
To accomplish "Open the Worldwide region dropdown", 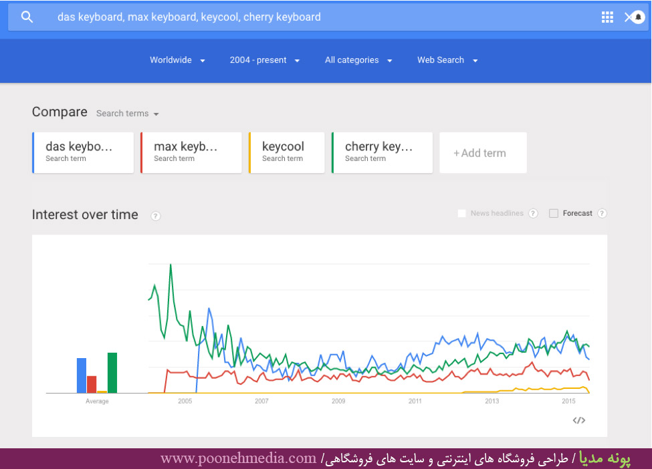I will [178, 60].
